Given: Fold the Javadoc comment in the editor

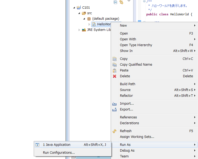Looking at the screenshot, I should click(x=144, y=2).
